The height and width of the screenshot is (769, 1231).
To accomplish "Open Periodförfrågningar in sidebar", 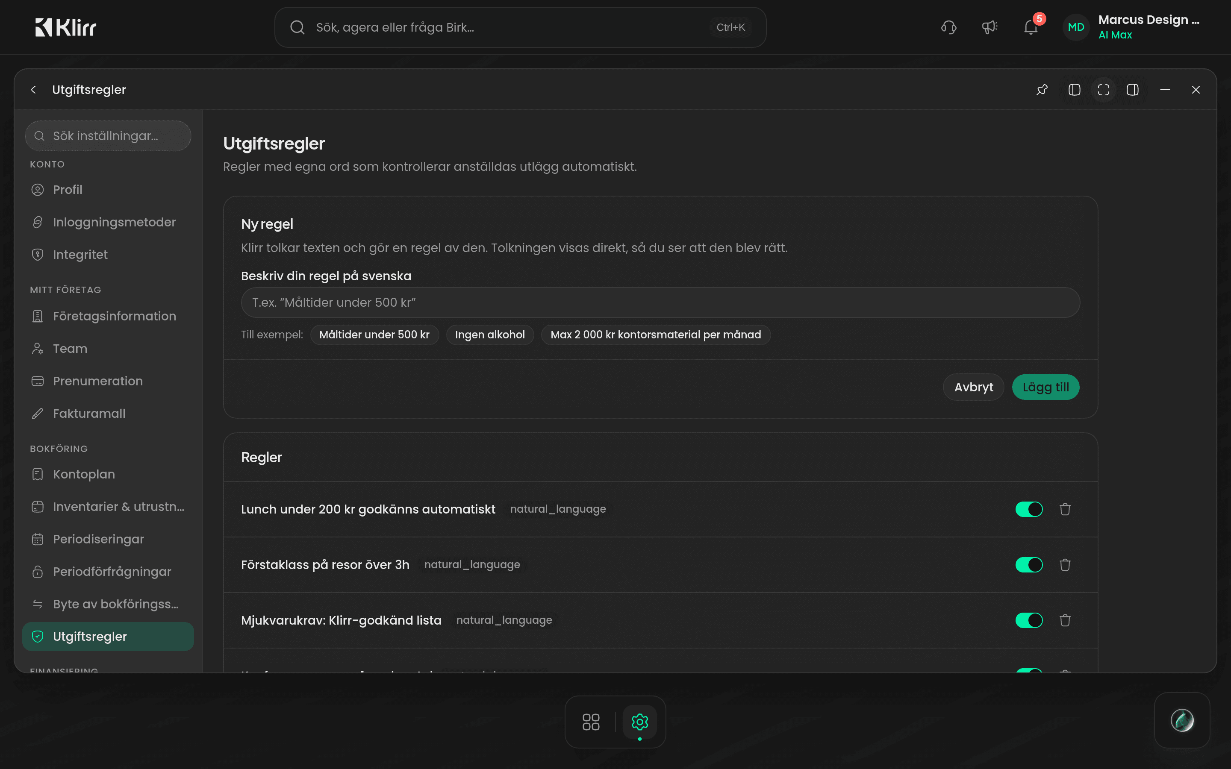I will coord(108,572).
